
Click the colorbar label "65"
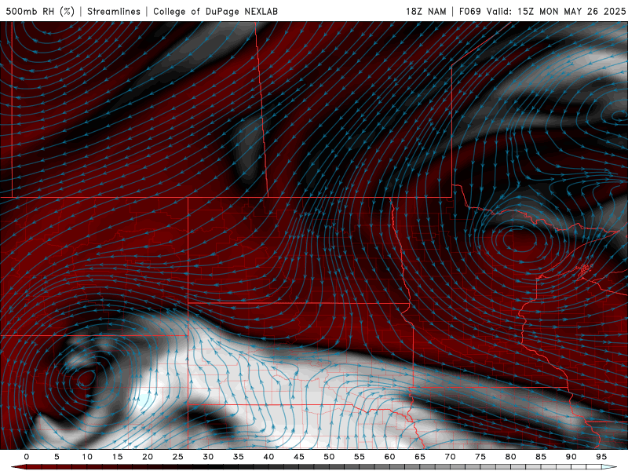[420, 457]
